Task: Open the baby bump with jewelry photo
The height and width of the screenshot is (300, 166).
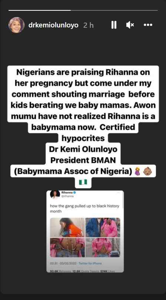Action: (x=67, y=247)
